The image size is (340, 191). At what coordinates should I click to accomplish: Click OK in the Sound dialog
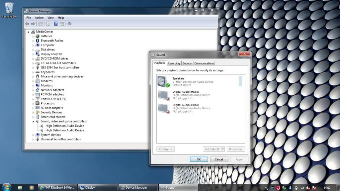point(199,159)
